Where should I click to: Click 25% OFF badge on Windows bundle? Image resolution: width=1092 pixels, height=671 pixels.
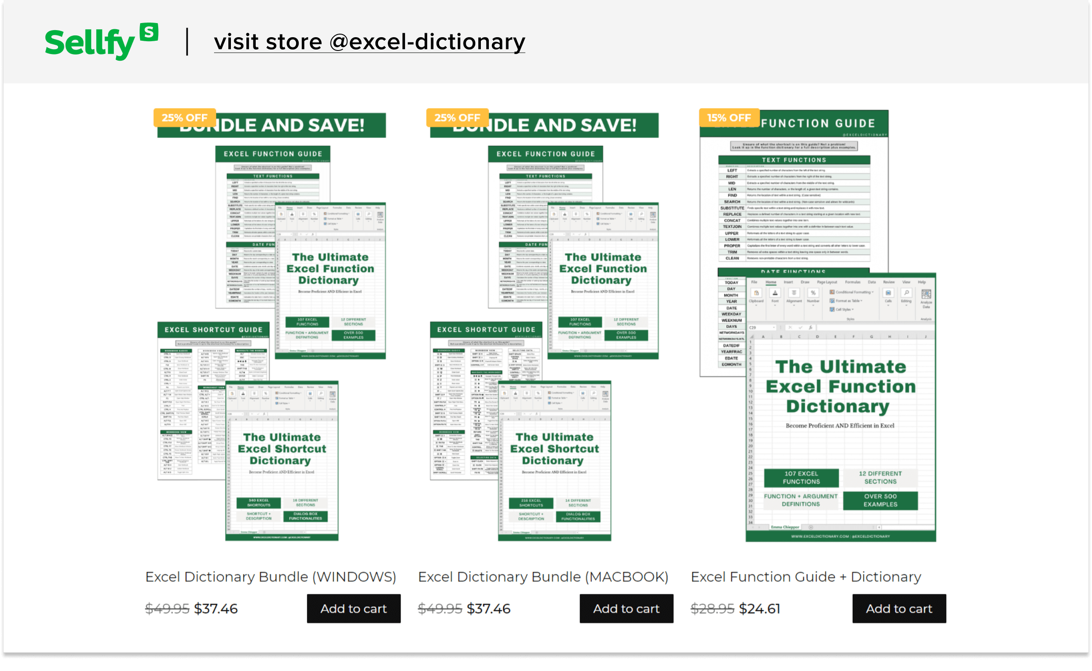(x=184, y=118)
